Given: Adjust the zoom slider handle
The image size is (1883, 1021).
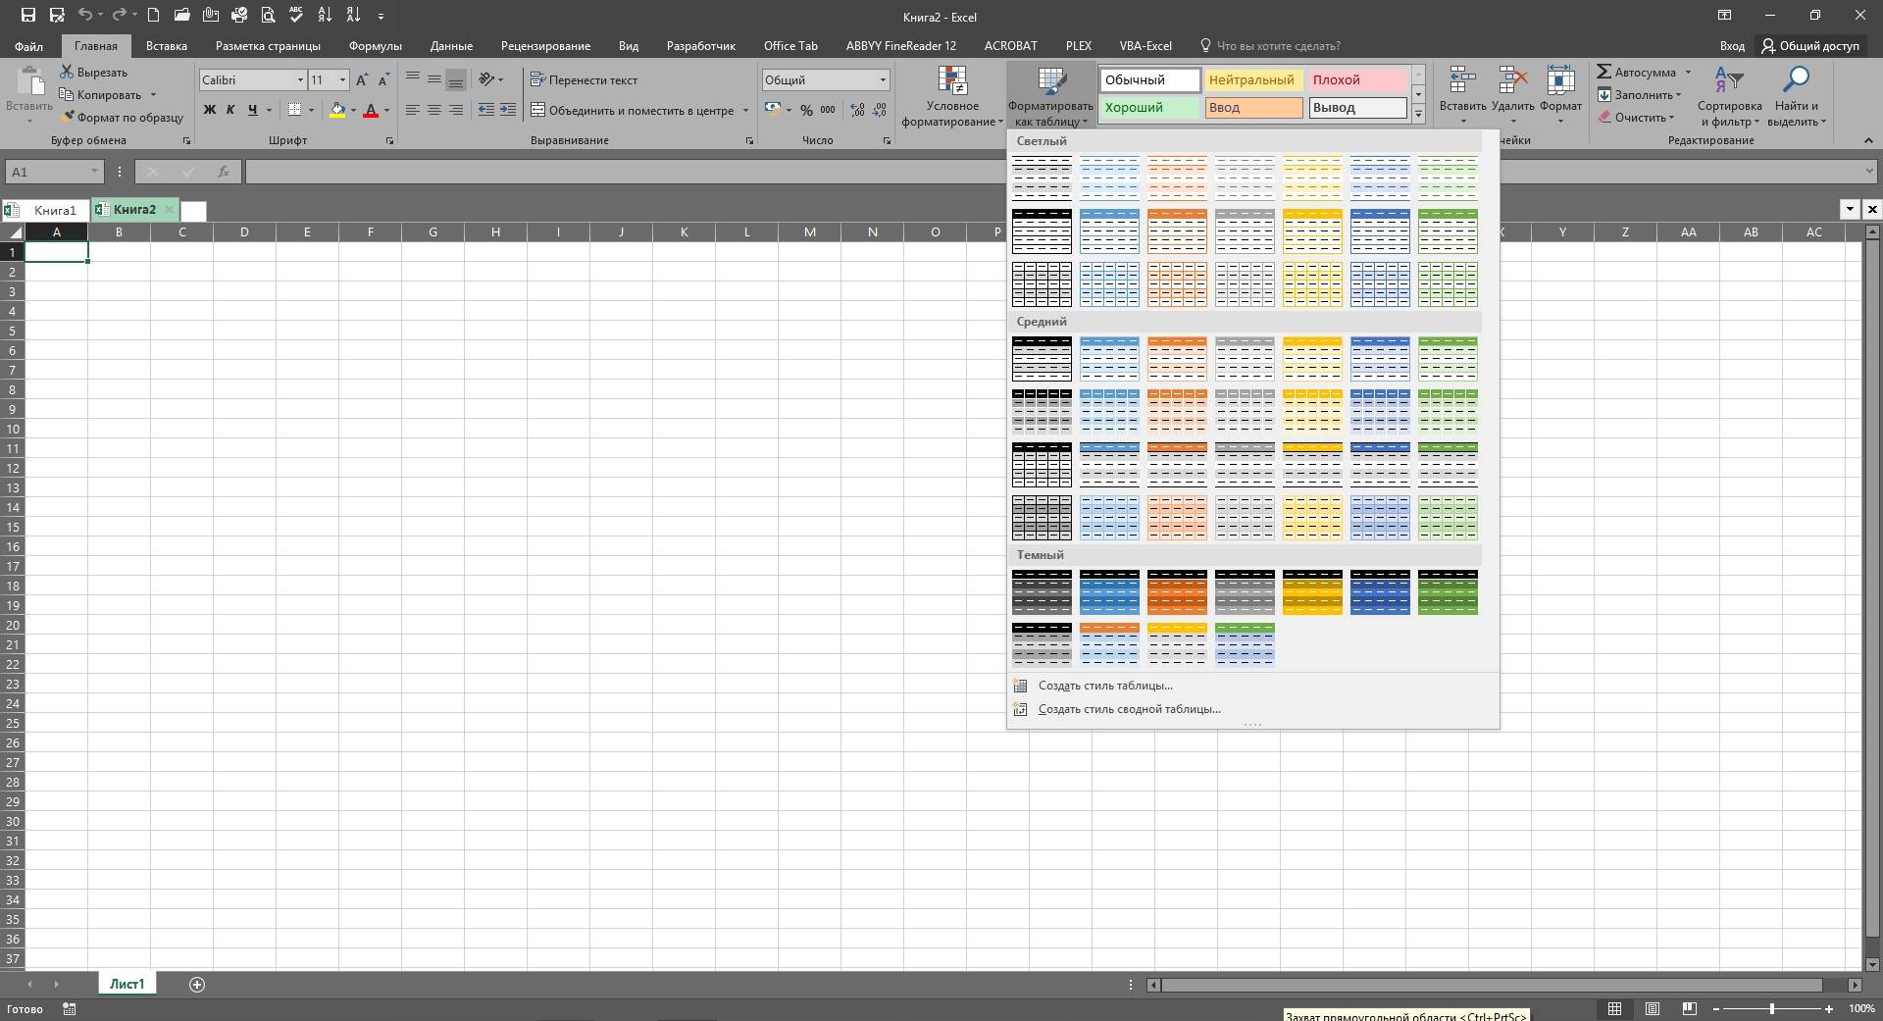Looking at the screenshot, I should pyautogui.click(x=1771, y=1008).
